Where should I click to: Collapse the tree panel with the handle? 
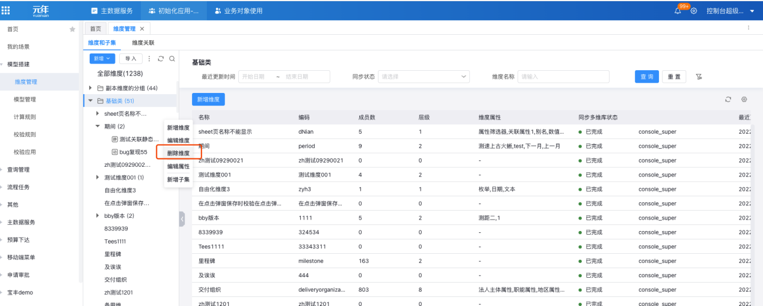(182, 219)
